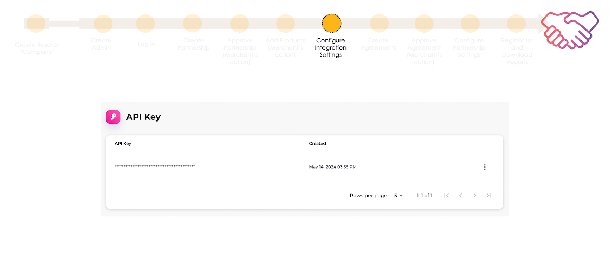Viewport: 615px width, 256px height.
Task: Click the Created column header
Action: coord(317,144)
